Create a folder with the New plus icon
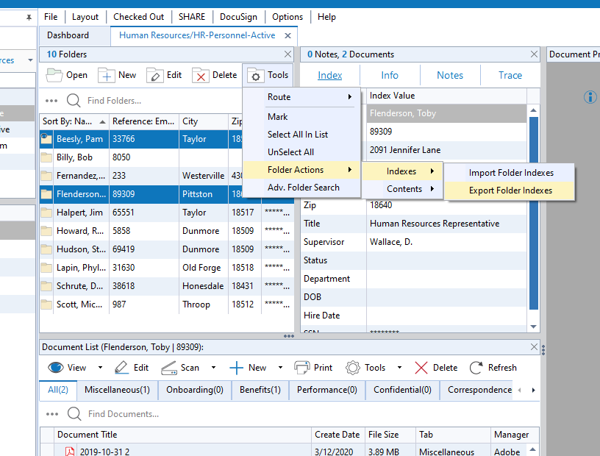 coord(108,74)
